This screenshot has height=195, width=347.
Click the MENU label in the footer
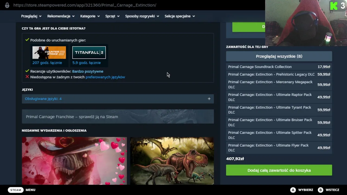30,190
